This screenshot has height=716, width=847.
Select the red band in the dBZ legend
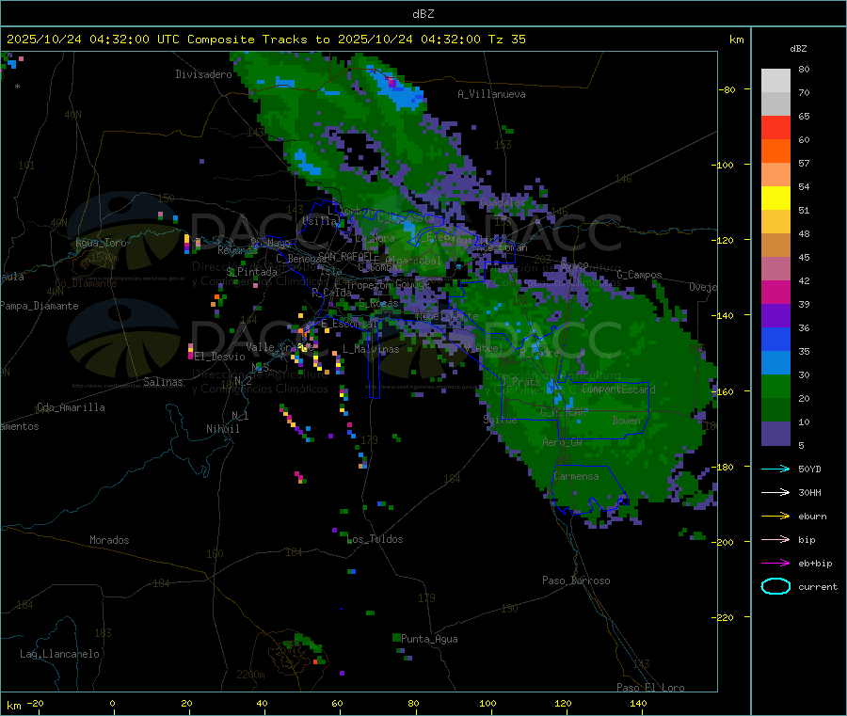click(775, 127)
